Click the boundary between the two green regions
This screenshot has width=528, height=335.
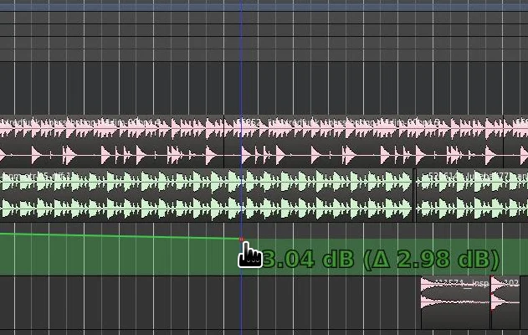(x=415, y=197)
